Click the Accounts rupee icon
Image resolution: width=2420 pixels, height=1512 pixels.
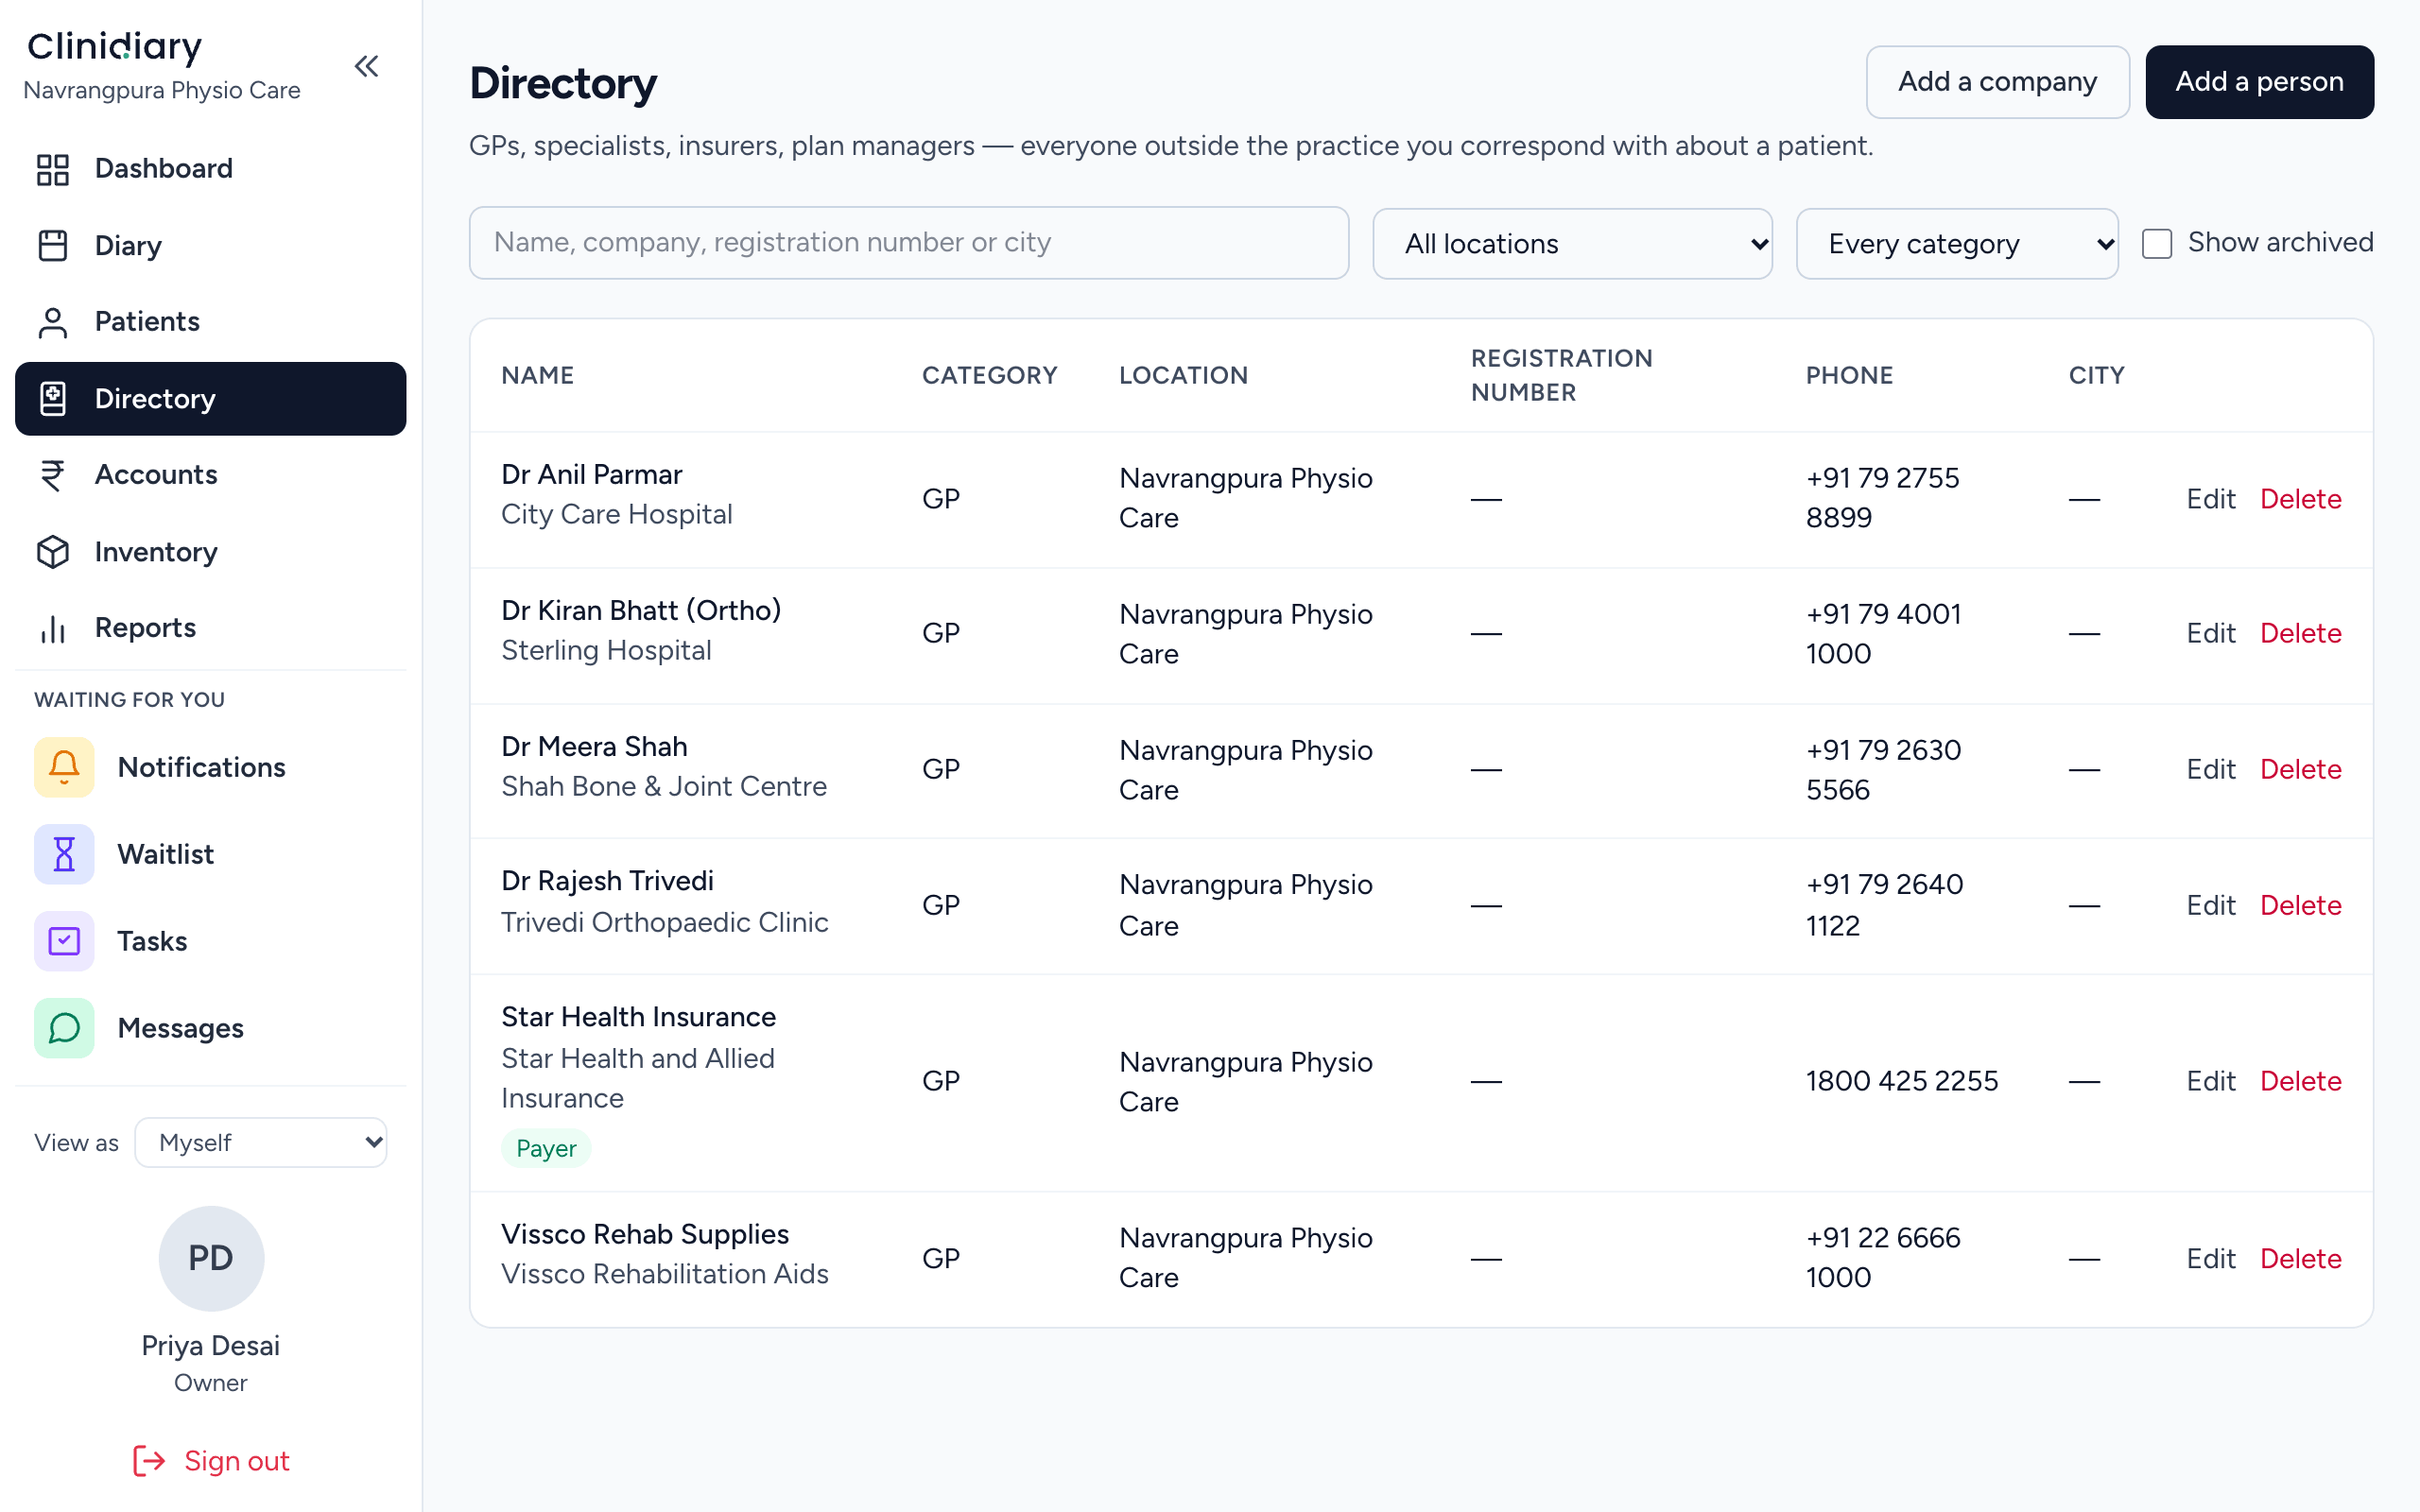[x=53, y=475]
